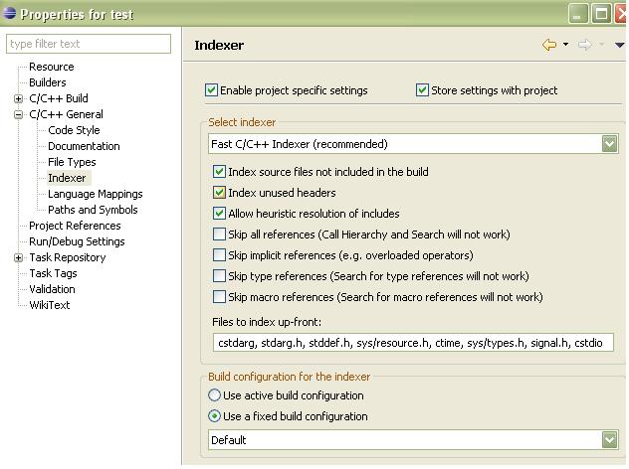Screen dimensions: 629x469
Task: Open the Select indexer dropdown
Action: 413,144
